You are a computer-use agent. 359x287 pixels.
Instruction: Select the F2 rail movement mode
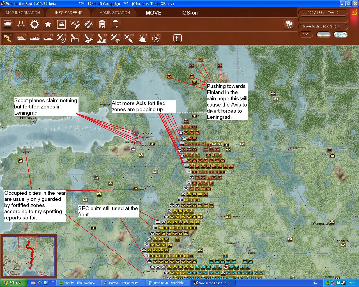point(21,38)
